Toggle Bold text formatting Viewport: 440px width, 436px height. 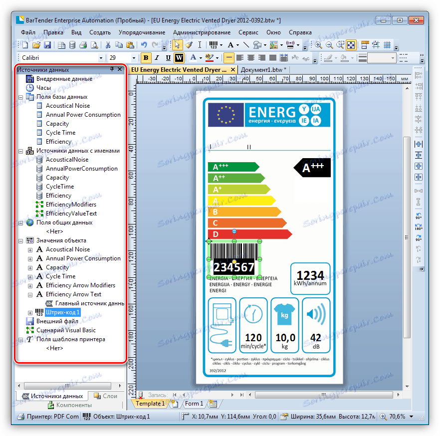click(x=146, y=58)
